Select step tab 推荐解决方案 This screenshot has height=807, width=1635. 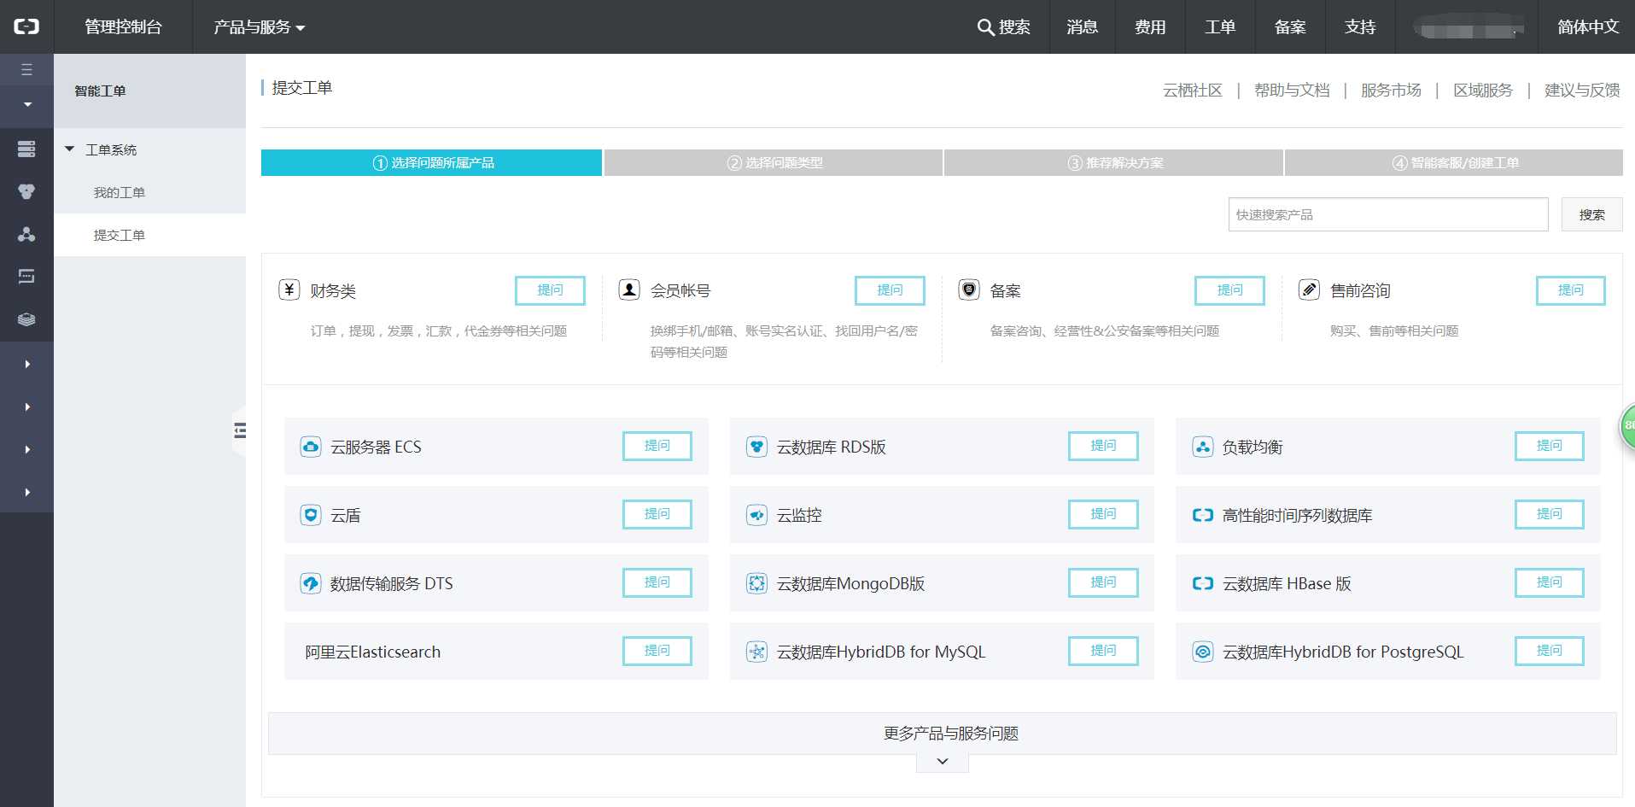pos(1113,162)
